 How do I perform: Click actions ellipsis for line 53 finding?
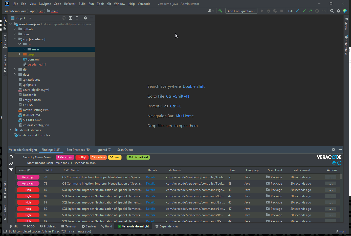coord(331,177)
